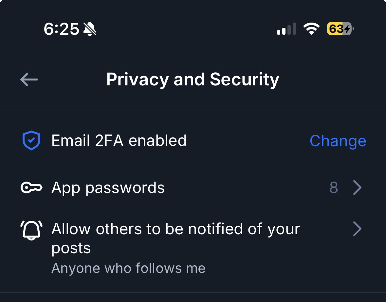Tap the app passwords count 8

[334, 187]
